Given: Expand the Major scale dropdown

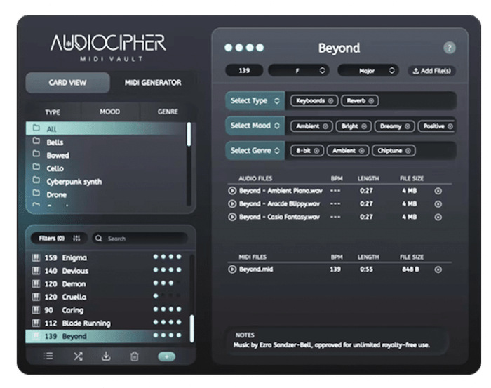Looking at the screenshot, I should [x=368, y=71].
